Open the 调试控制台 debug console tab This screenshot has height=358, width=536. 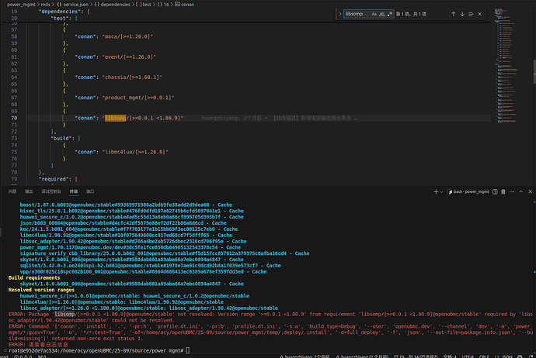(51, 190)
